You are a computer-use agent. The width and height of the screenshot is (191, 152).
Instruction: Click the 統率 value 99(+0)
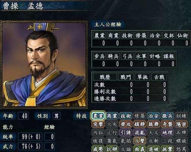[30, 137]
